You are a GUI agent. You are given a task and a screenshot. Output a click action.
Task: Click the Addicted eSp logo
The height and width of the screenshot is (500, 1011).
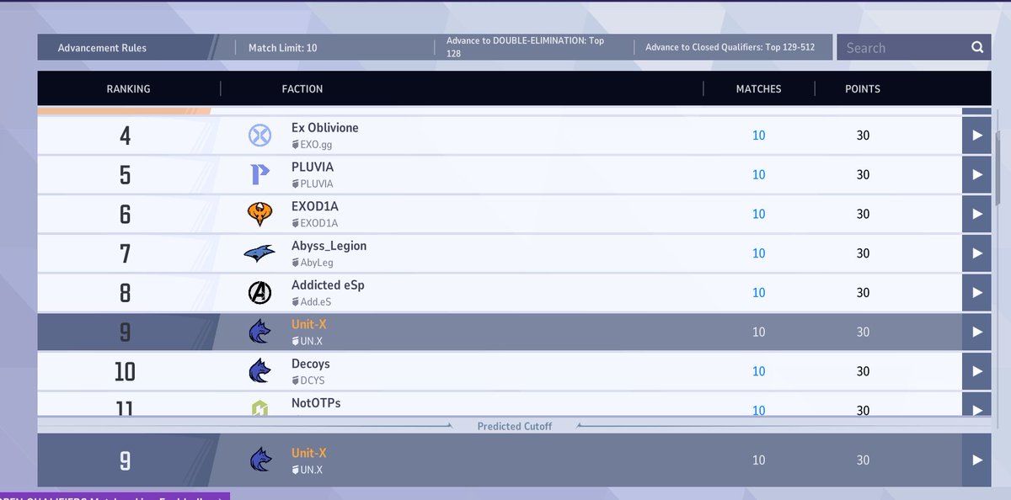[259, 293]
